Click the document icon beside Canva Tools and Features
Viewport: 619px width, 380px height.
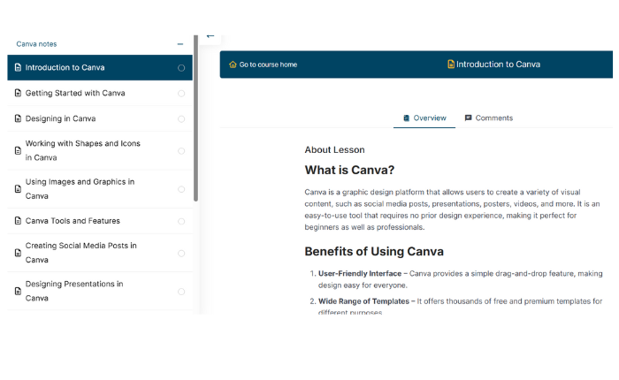coord(18,221)
